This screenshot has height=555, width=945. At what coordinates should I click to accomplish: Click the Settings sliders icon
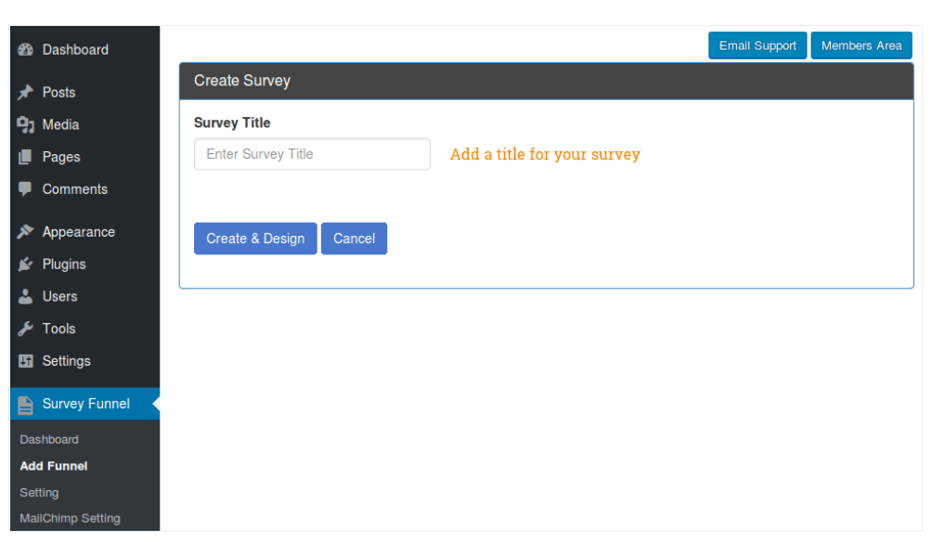point(25,361)
